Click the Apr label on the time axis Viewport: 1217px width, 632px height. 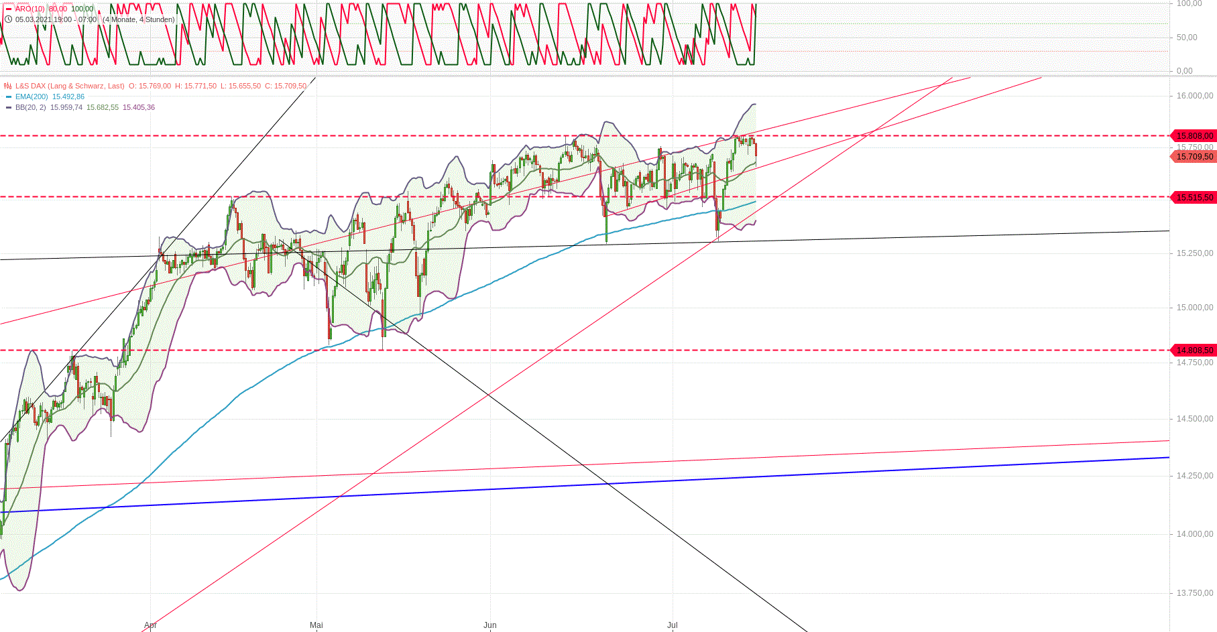150,625
